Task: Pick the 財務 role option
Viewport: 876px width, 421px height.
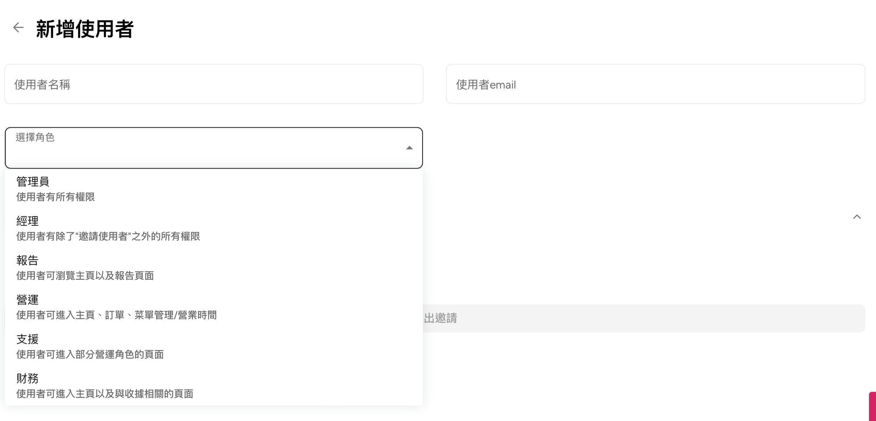Action: (214, 386)
